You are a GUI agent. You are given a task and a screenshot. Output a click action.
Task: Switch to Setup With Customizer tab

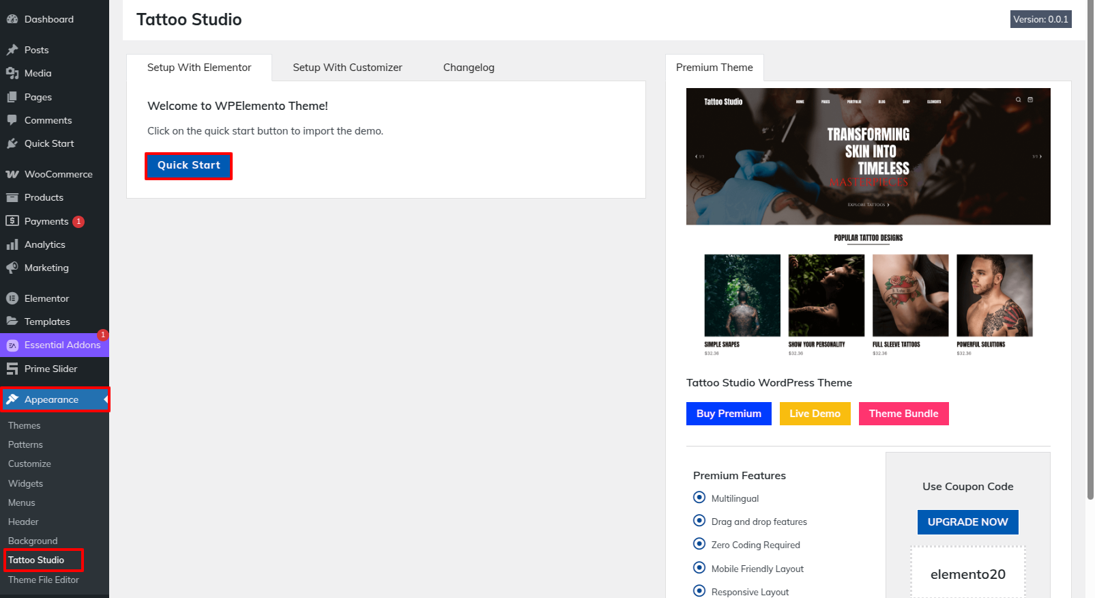(x=347, y=68)
